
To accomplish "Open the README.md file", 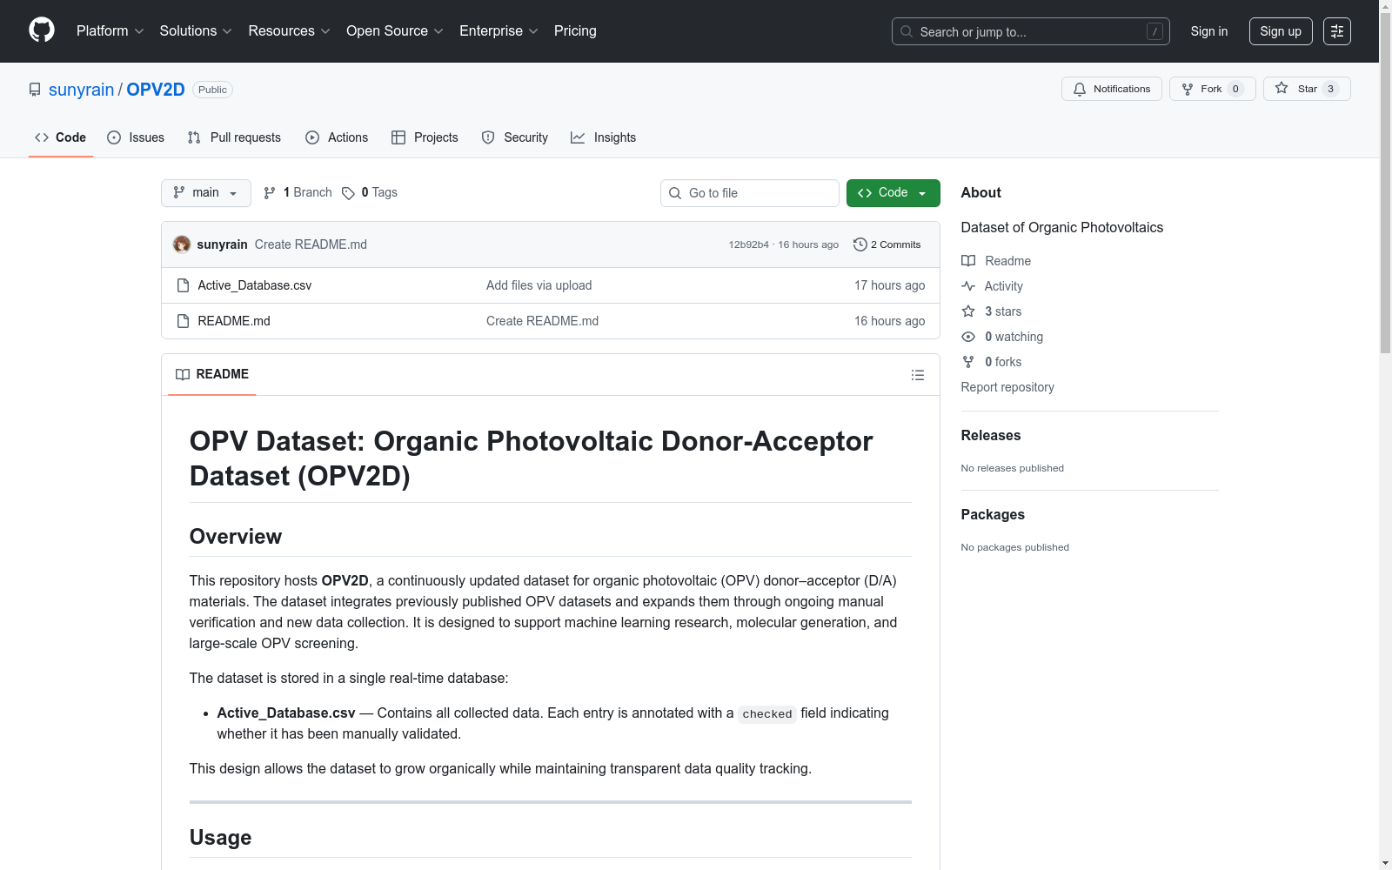I will pos(234,321).
